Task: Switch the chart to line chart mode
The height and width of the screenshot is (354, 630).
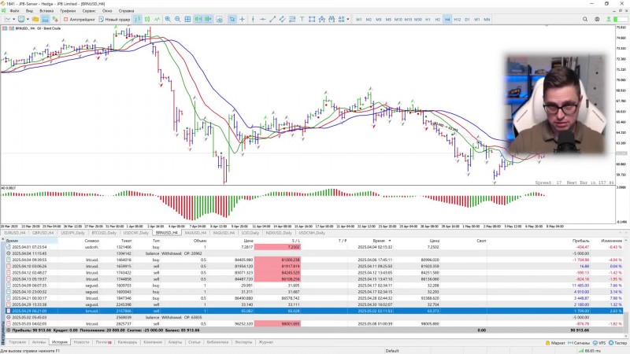Action: [x=157, y=19]
